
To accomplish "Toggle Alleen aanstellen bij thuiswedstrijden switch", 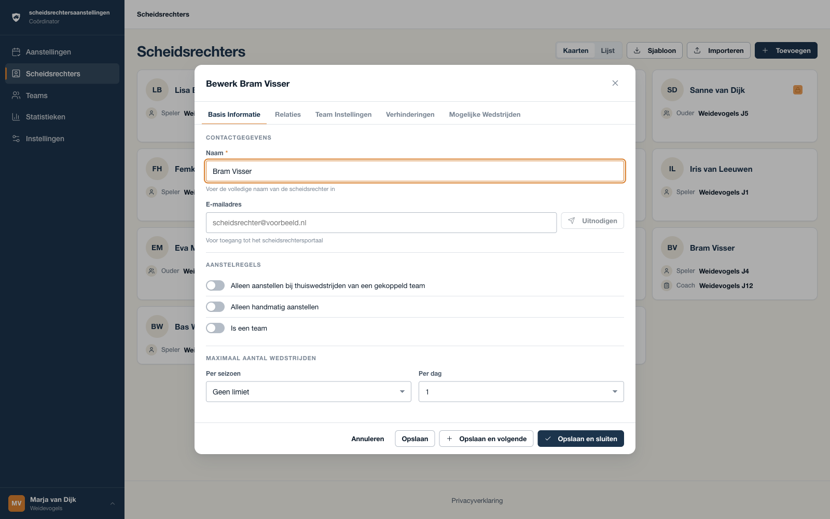I will point(215,285).
